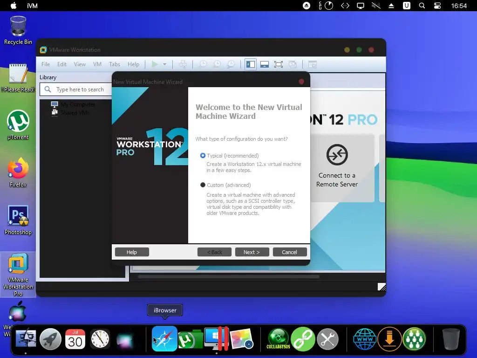477x358 pixels.
Task: Click the console view toolbar icon
Action: (313, 64)
